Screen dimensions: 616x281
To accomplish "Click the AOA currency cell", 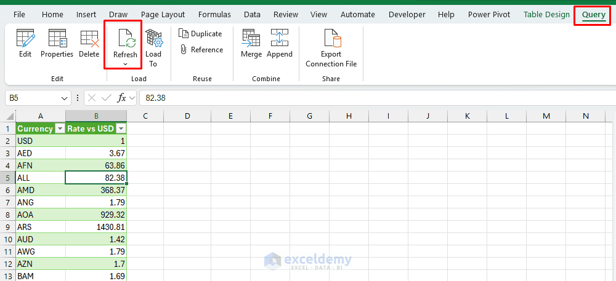I will pyautogui.click(x=41, y=215).
